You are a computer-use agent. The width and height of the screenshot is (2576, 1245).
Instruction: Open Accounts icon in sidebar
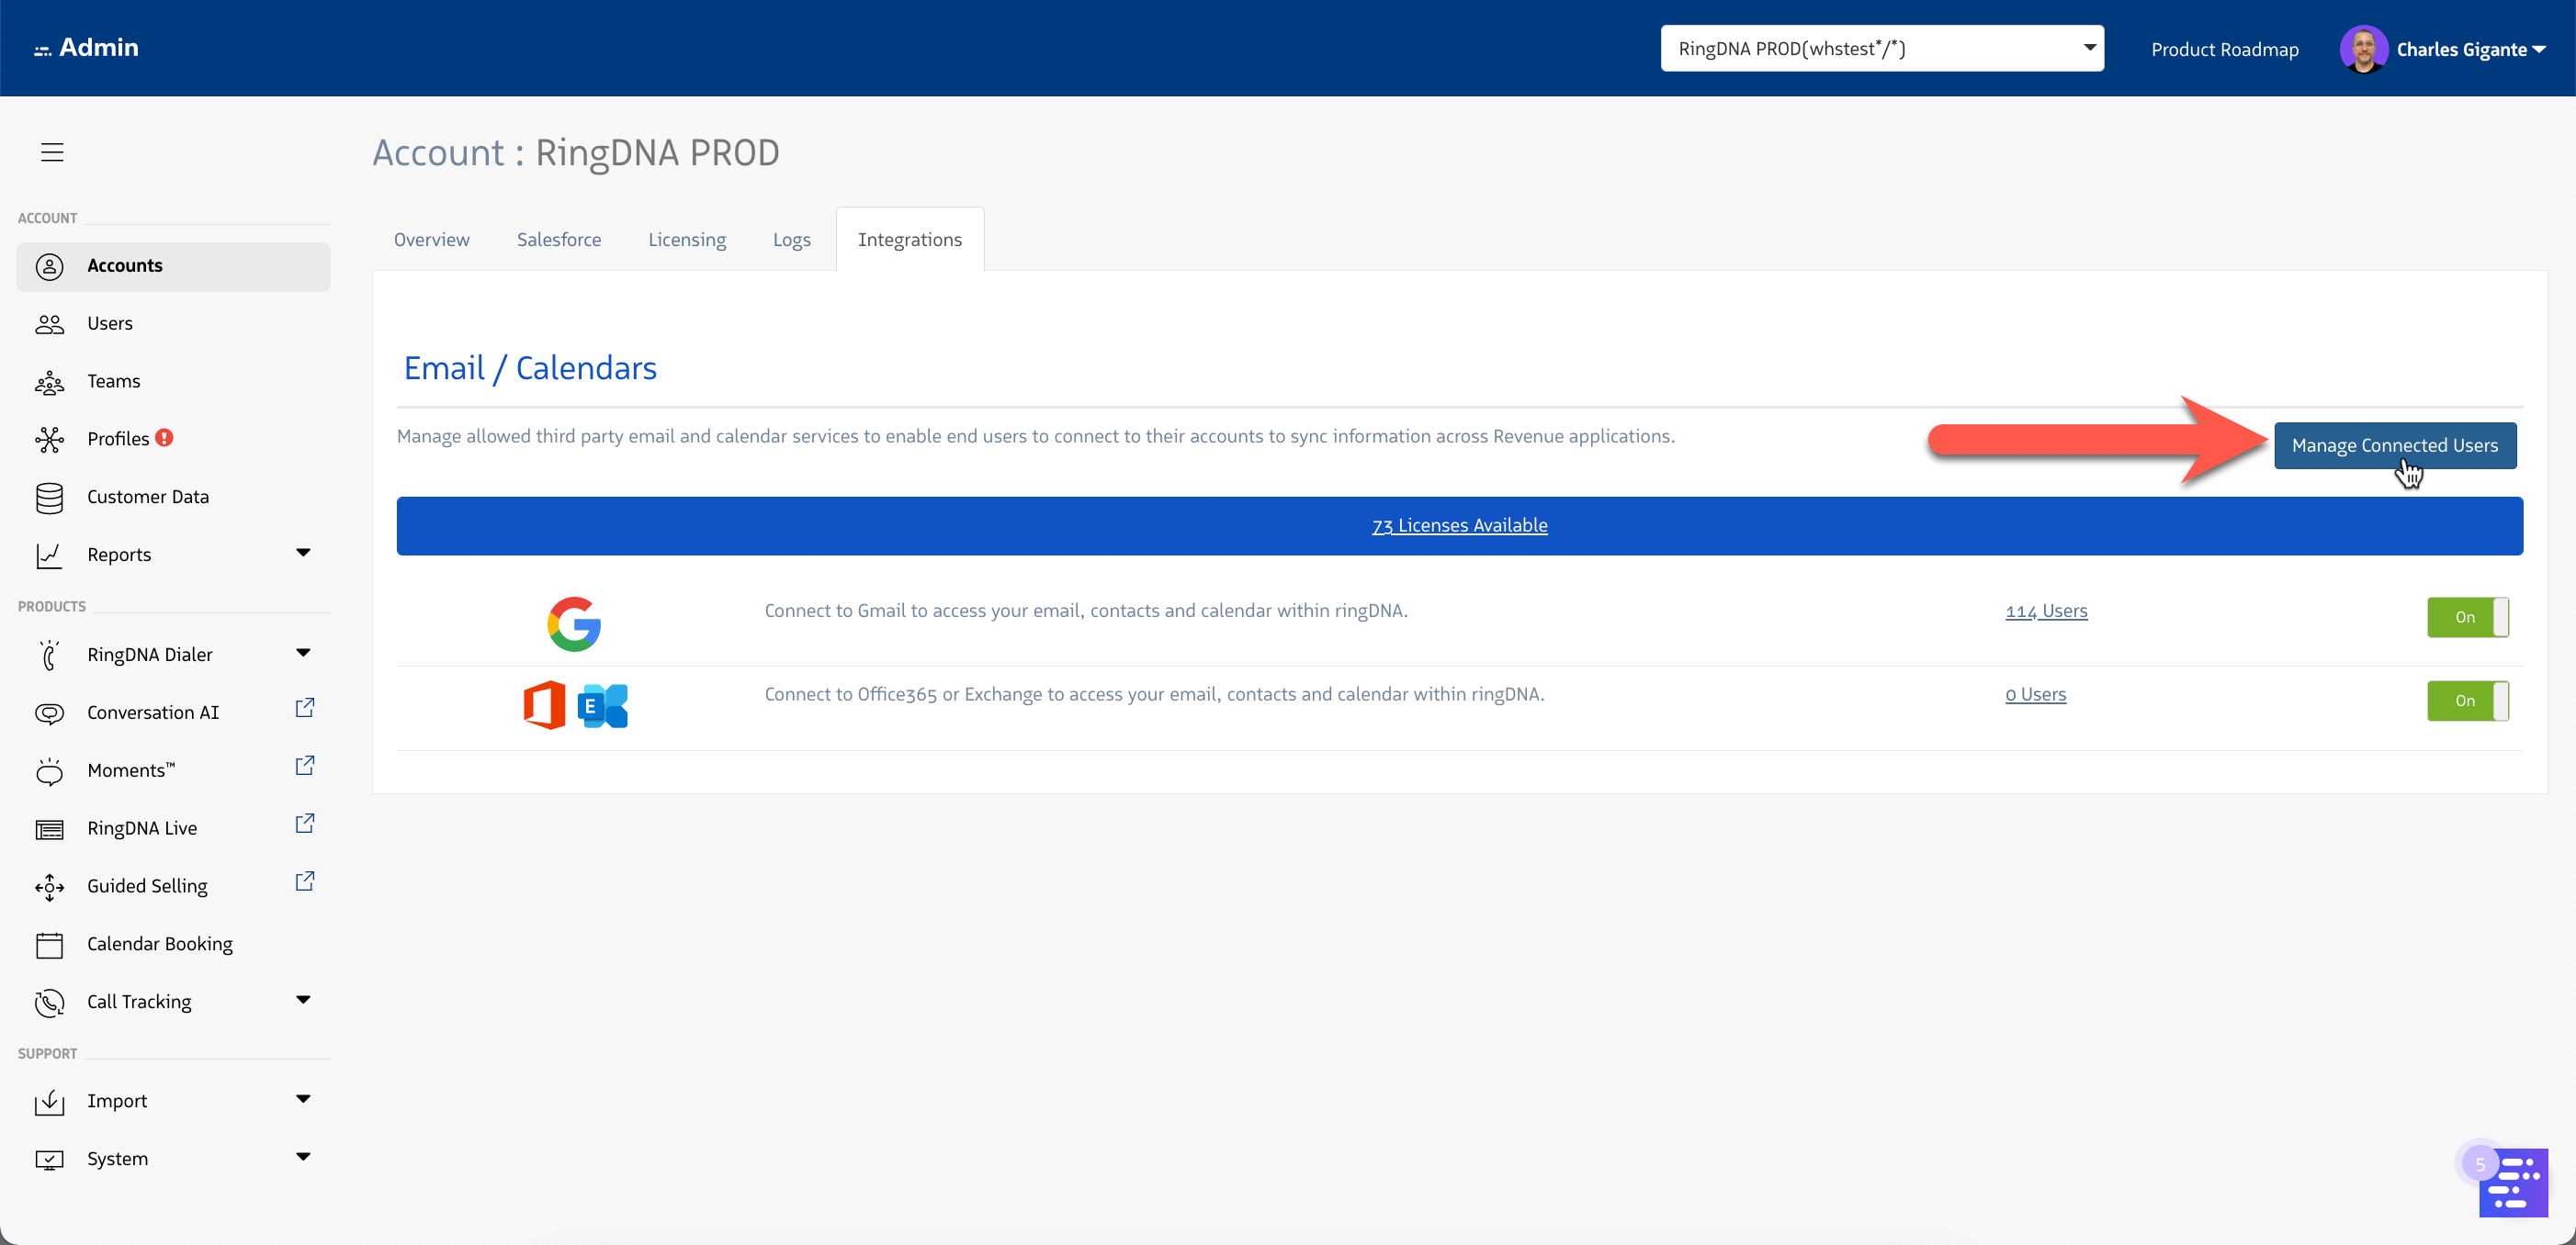[x=49, y=265]
